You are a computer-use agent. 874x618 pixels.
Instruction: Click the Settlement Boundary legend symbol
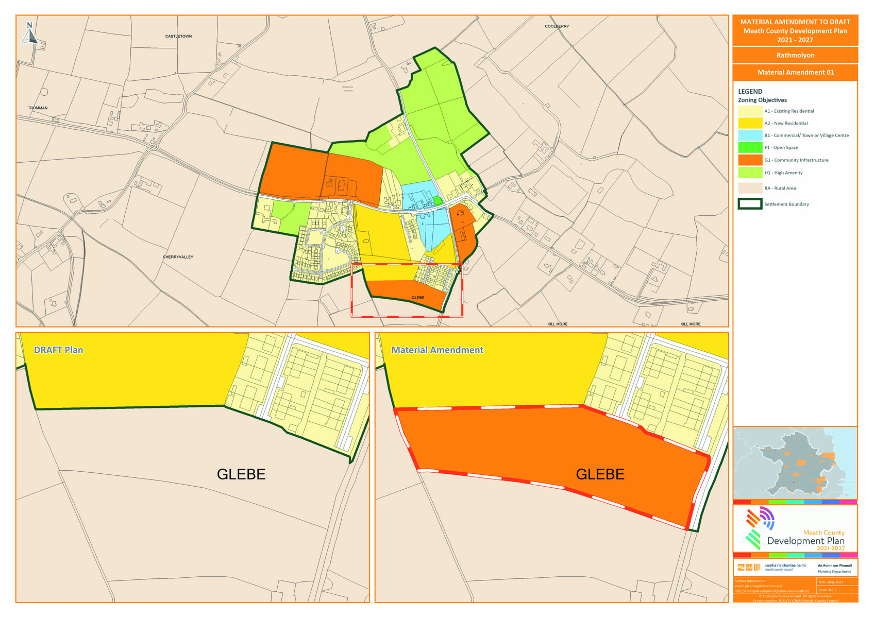click(750, 204)
